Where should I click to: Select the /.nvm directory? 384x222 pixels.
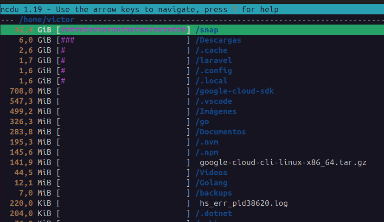(206, 142)
